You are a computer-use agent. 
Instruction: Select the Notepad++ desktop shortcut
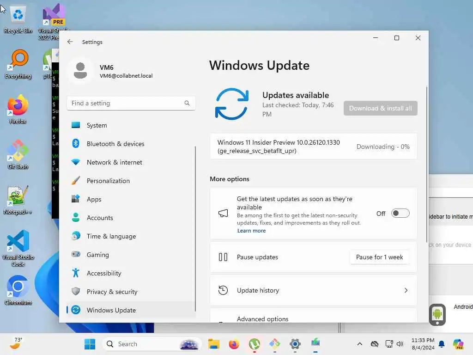(18, 200)
